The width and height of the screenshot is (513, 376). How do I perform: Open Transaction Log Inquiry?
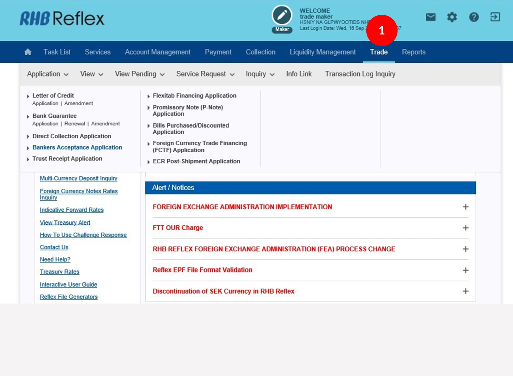coord(360,74)
